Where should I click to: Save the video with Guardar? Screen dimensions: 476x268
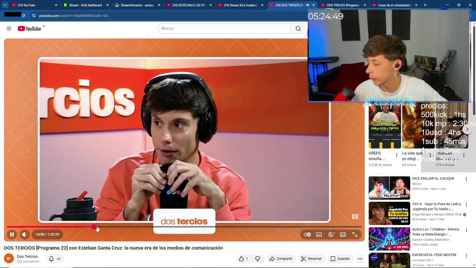click(x=340, y=259)
